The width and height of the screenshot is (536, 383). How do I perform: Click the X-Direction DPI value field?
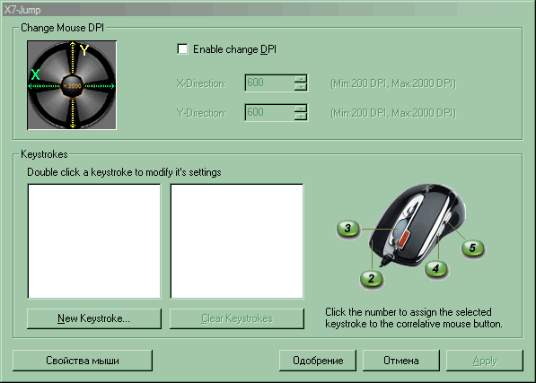(x=269, y=83)
